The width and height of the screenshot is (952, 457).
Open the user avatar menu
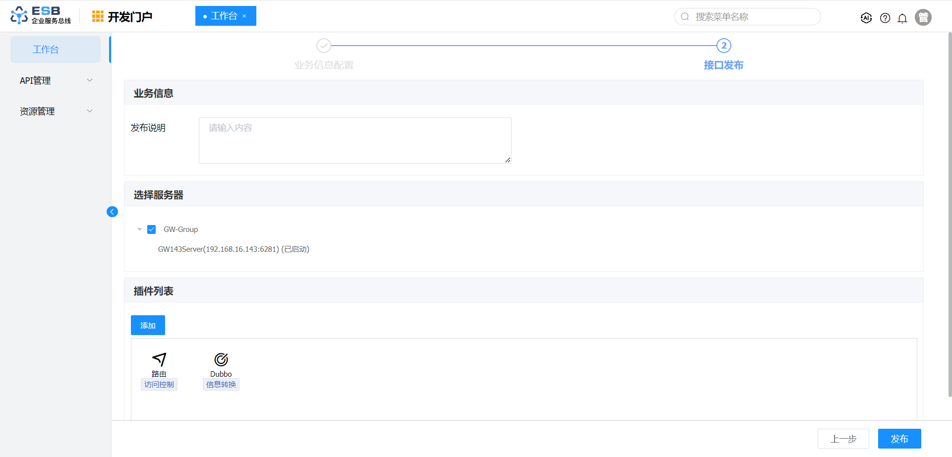coord(923,17)
